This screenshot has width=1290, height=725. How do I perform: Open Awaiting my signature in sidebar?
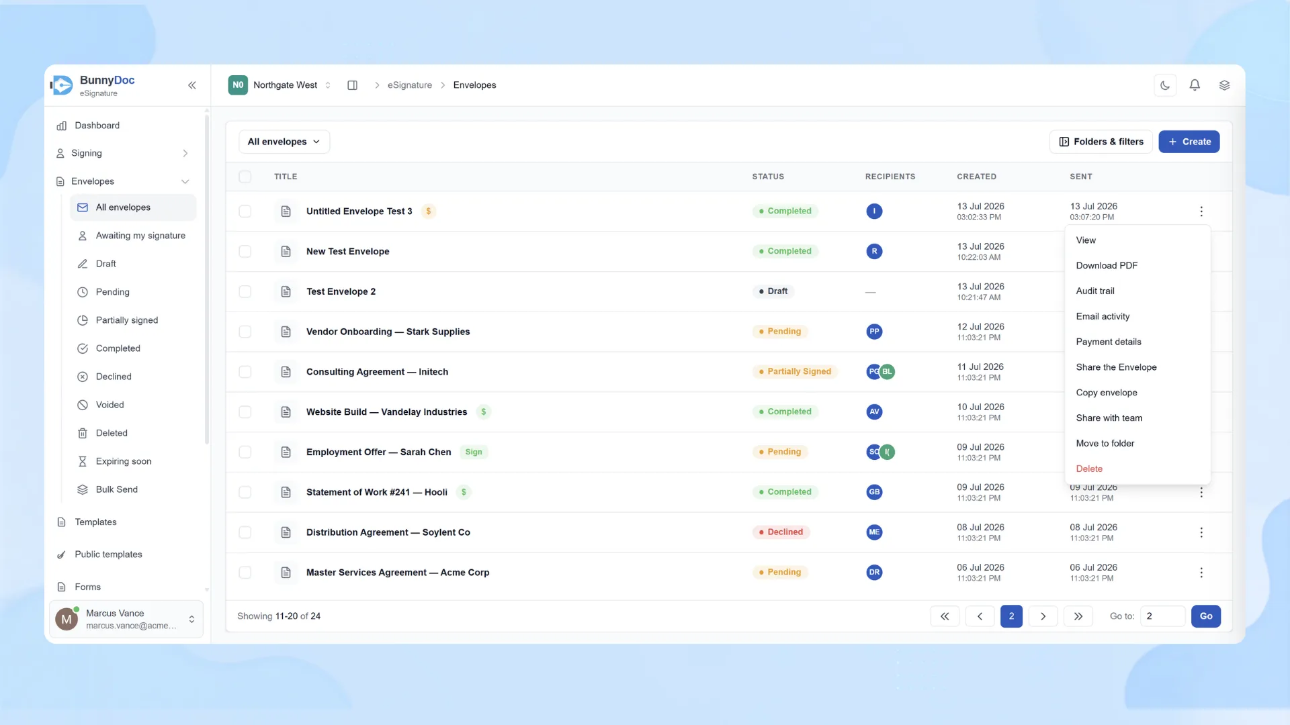[133, 236]
